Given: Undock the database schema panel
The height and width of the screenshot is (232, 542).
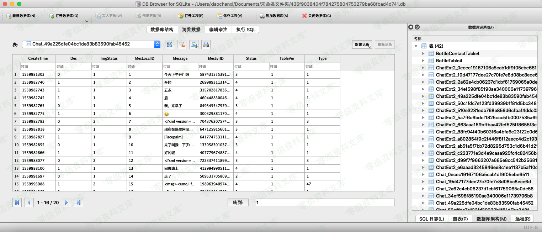Looking at the screenshot, I should (417, 27).
